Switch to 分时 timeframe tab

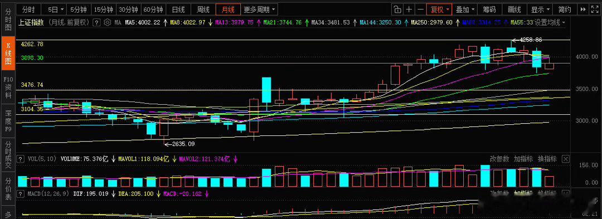coord(28,9)
